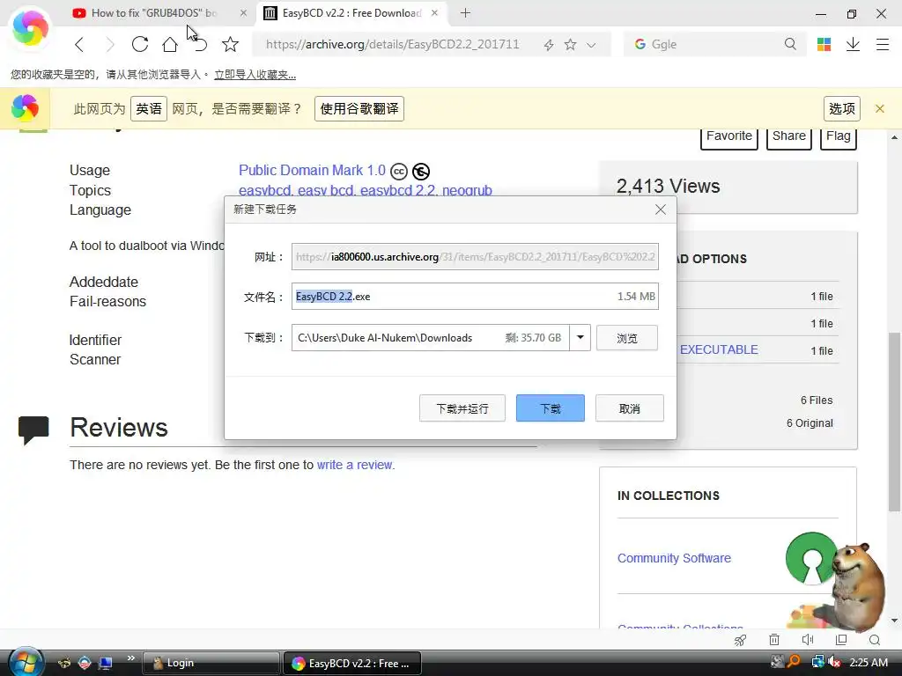Click into the Google search field
The image size is (902, 676).
[x=713, y=44]
